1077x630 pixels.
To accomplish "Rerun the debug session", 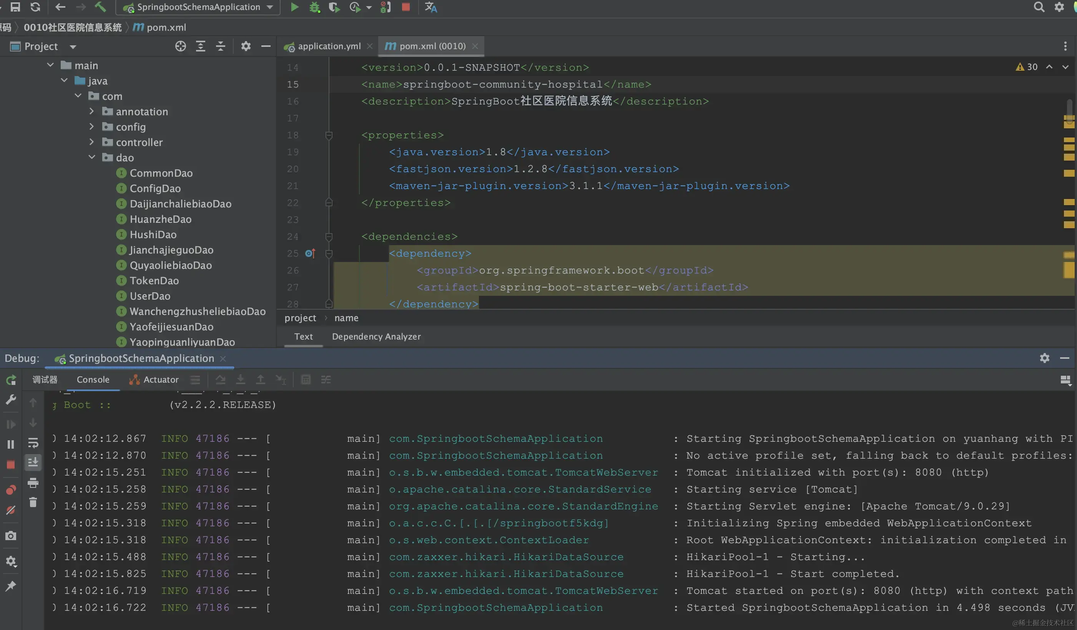I will click(x=11, y=380).
